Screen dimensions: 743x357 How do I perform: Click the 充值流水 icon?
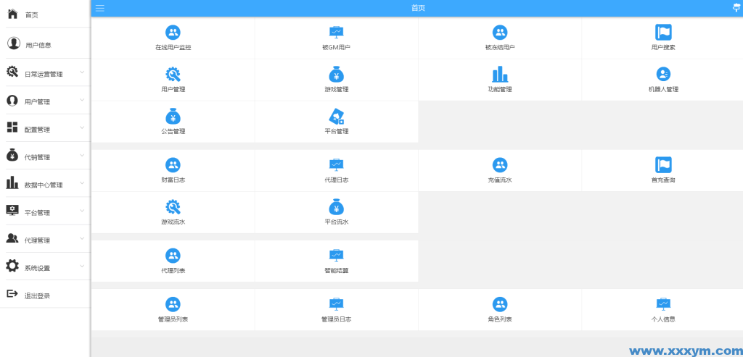pyautogui.click(x=500, y=165)
